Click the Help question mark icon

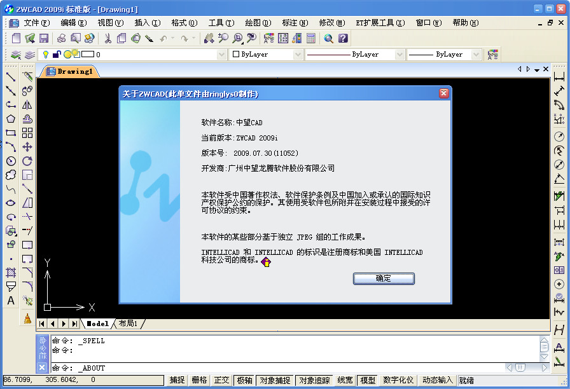343,38
